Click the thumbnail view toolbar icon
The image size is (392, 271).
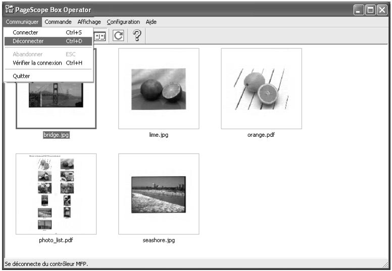point(100,37)
